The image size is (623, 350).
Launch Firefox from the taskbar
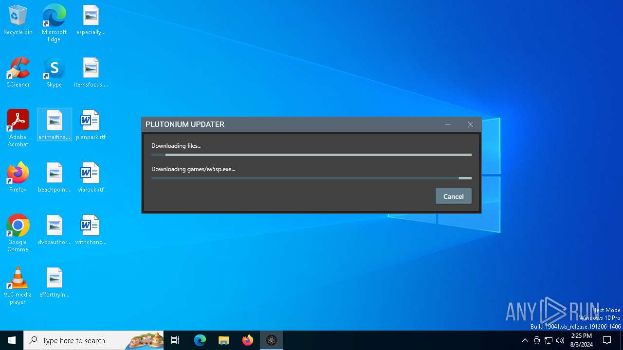click(x=248, y=340)
